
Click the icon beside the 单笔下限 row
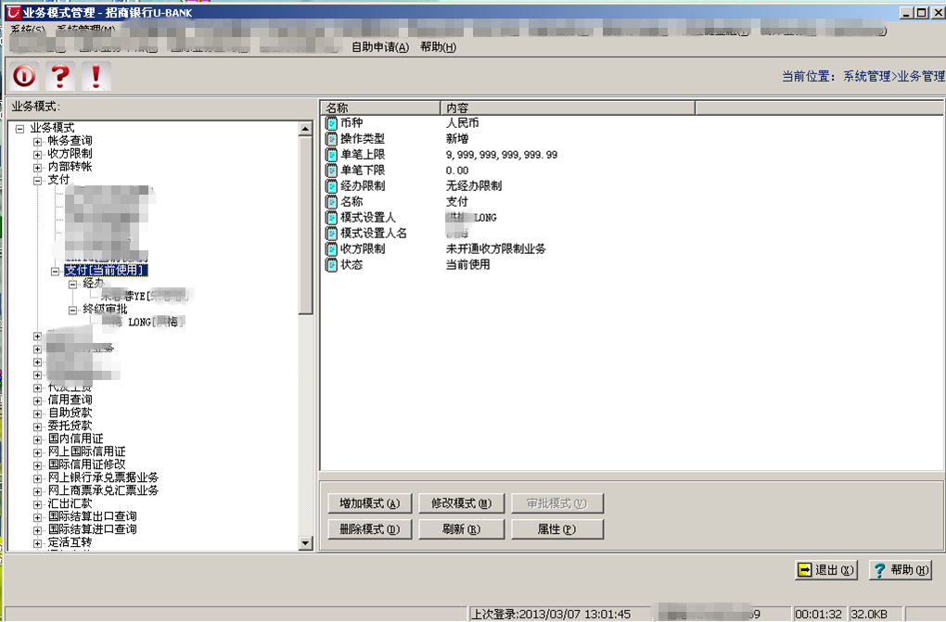331,171
